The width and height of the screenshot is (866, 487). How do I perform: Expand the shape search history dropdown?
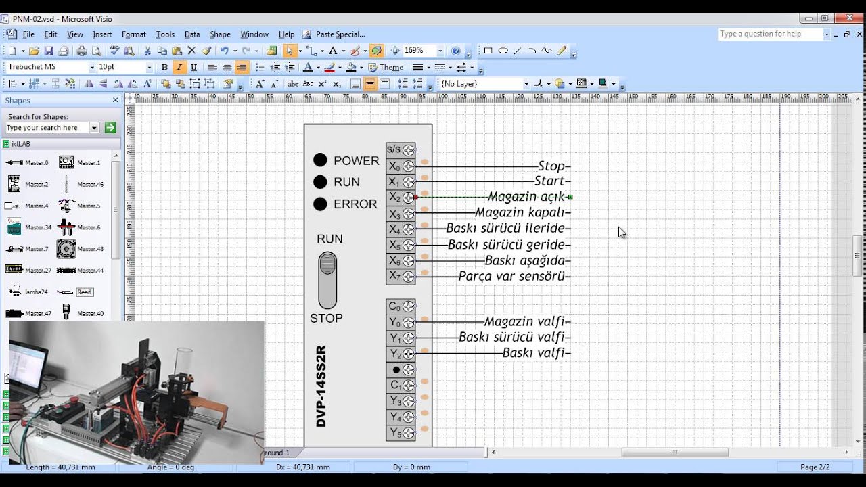click(94, 128)
